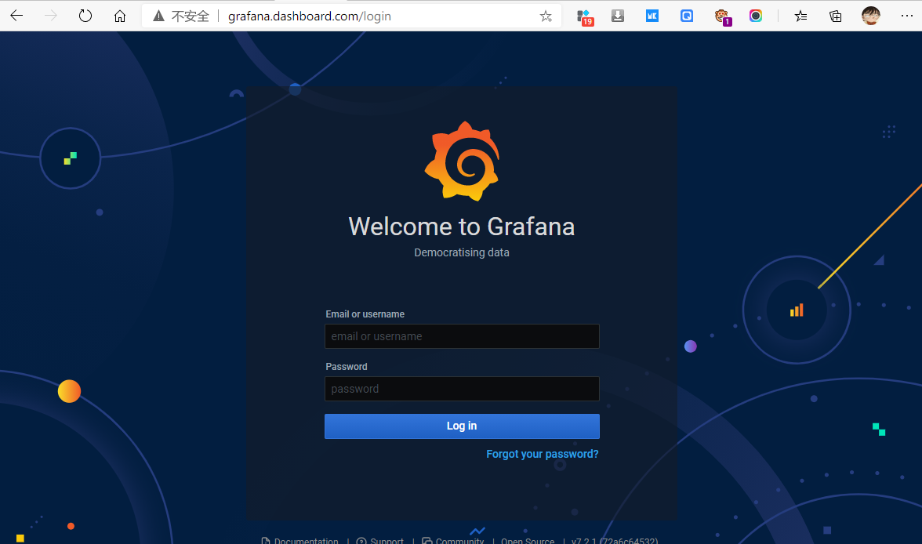Click the browser forward arrow
The width and height of the screenshot is (922, 544).
tap(51, 16)
